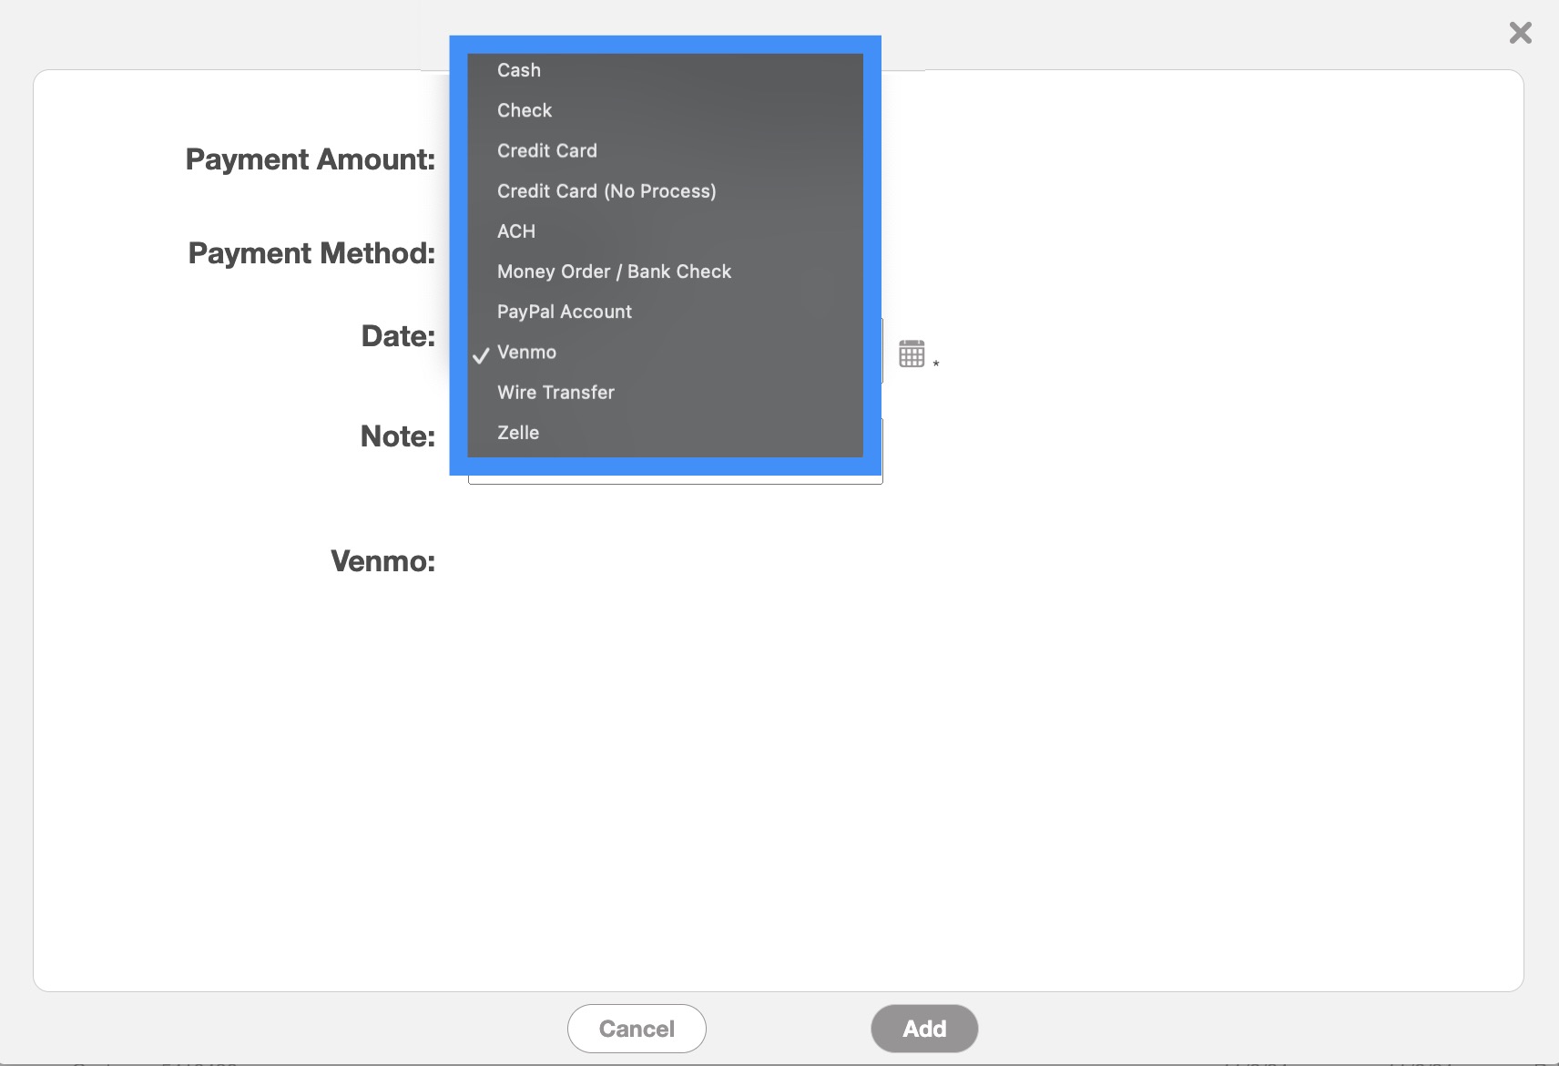Pick PayPal Account from the dropdown
Viewport: 1559px width, 1066px height.
pos(565,312)
